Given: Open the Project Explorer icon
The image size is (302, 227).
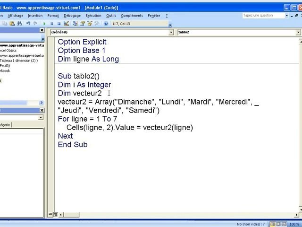Looking at the screenshot, I should click(75, 24).
